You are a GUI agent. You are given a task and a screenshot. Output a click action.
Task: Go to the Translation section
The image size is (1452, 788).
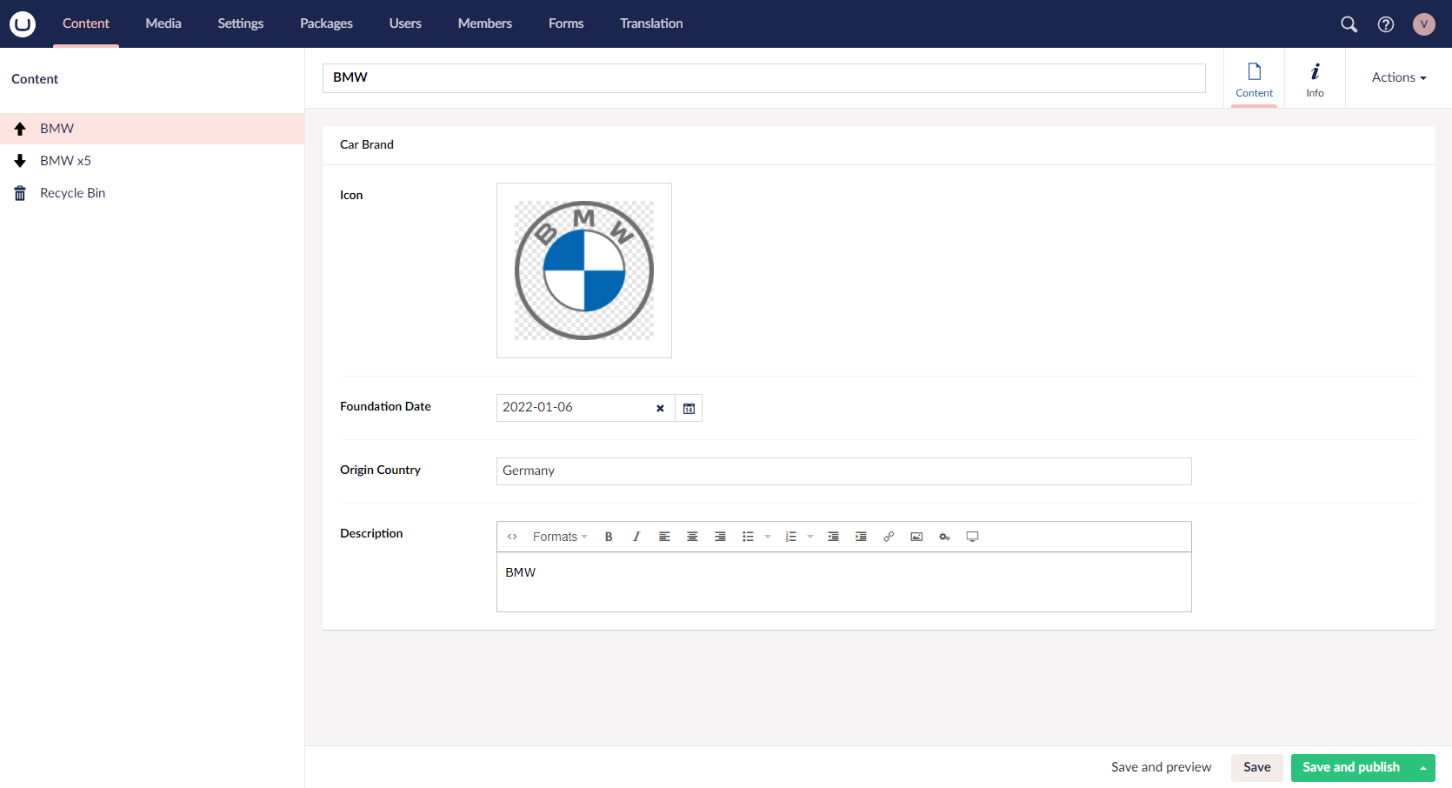click(x=651, y=23)
